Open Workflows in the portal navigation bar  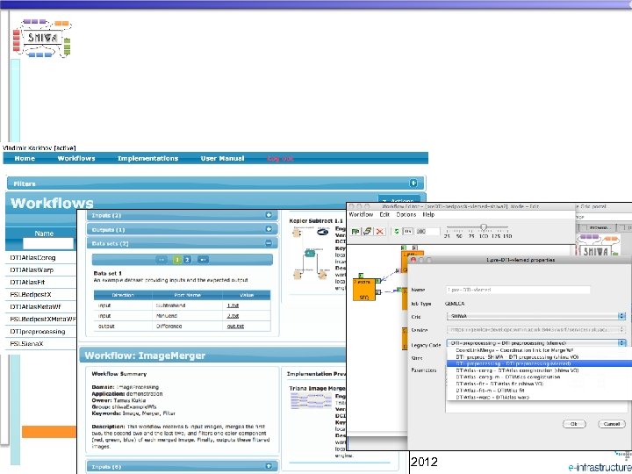tap(76, 158)
